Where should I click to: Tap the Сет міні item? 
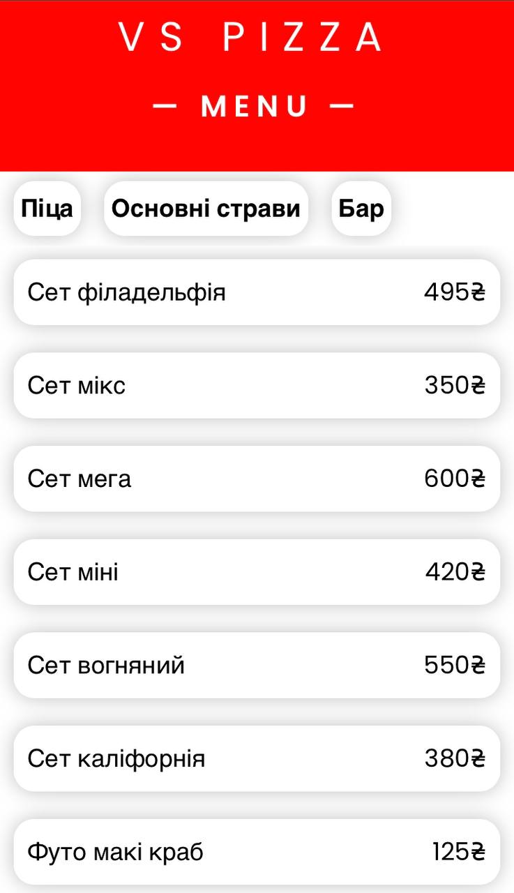pyautogui.click(x=73, y=572)
